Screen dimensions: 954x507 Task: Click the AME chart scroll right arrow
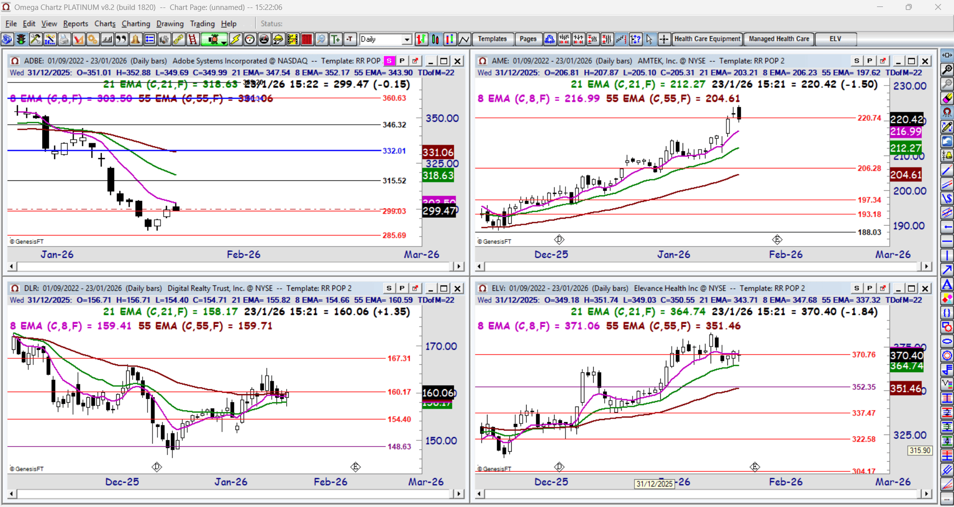point(927,266)
